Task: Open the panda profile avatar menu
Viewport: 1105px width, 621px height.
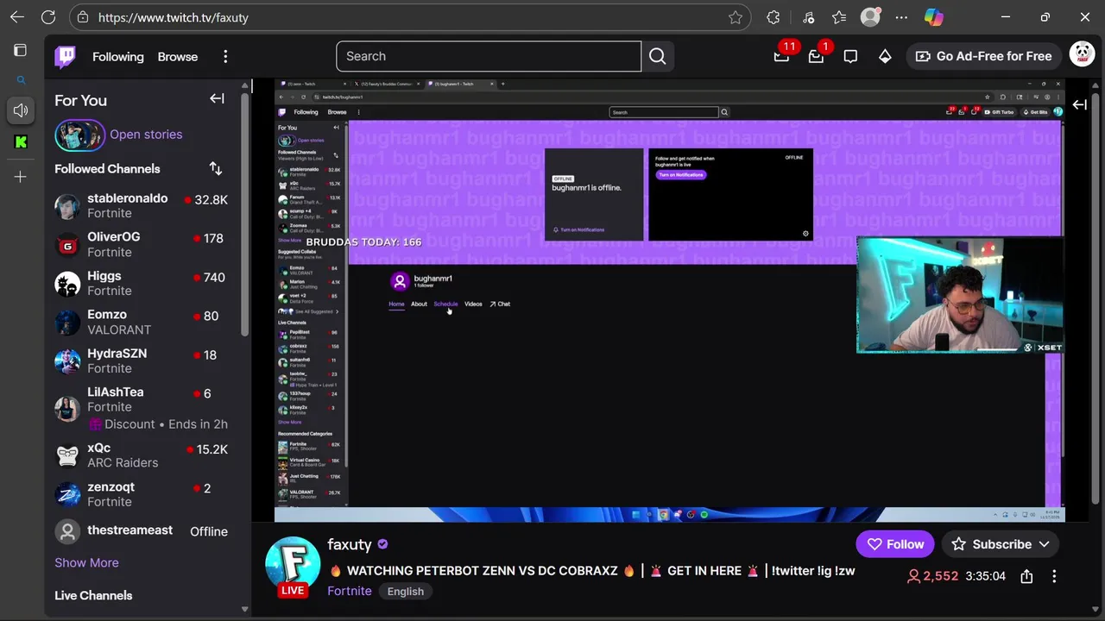Action: [x=1083, y=55]
